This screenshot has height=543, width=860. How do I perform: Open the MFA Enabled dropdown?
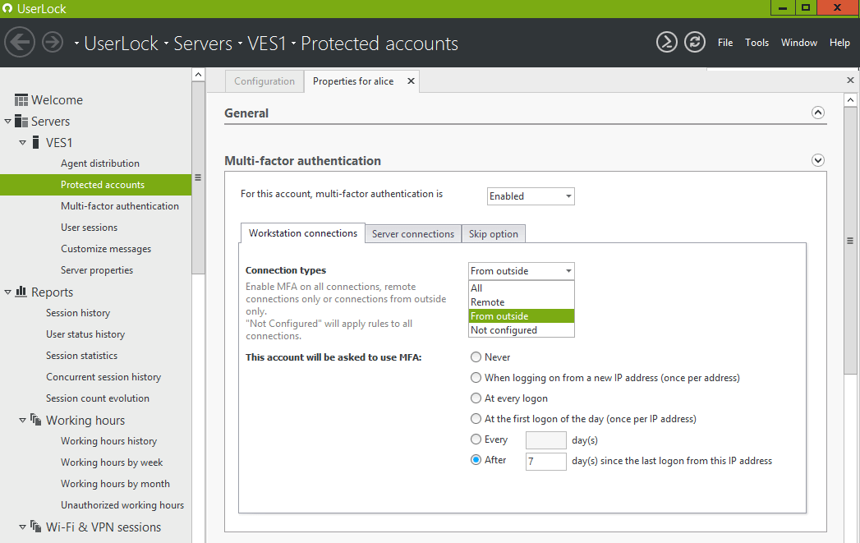pyautogui.click(x=531, y=196)
